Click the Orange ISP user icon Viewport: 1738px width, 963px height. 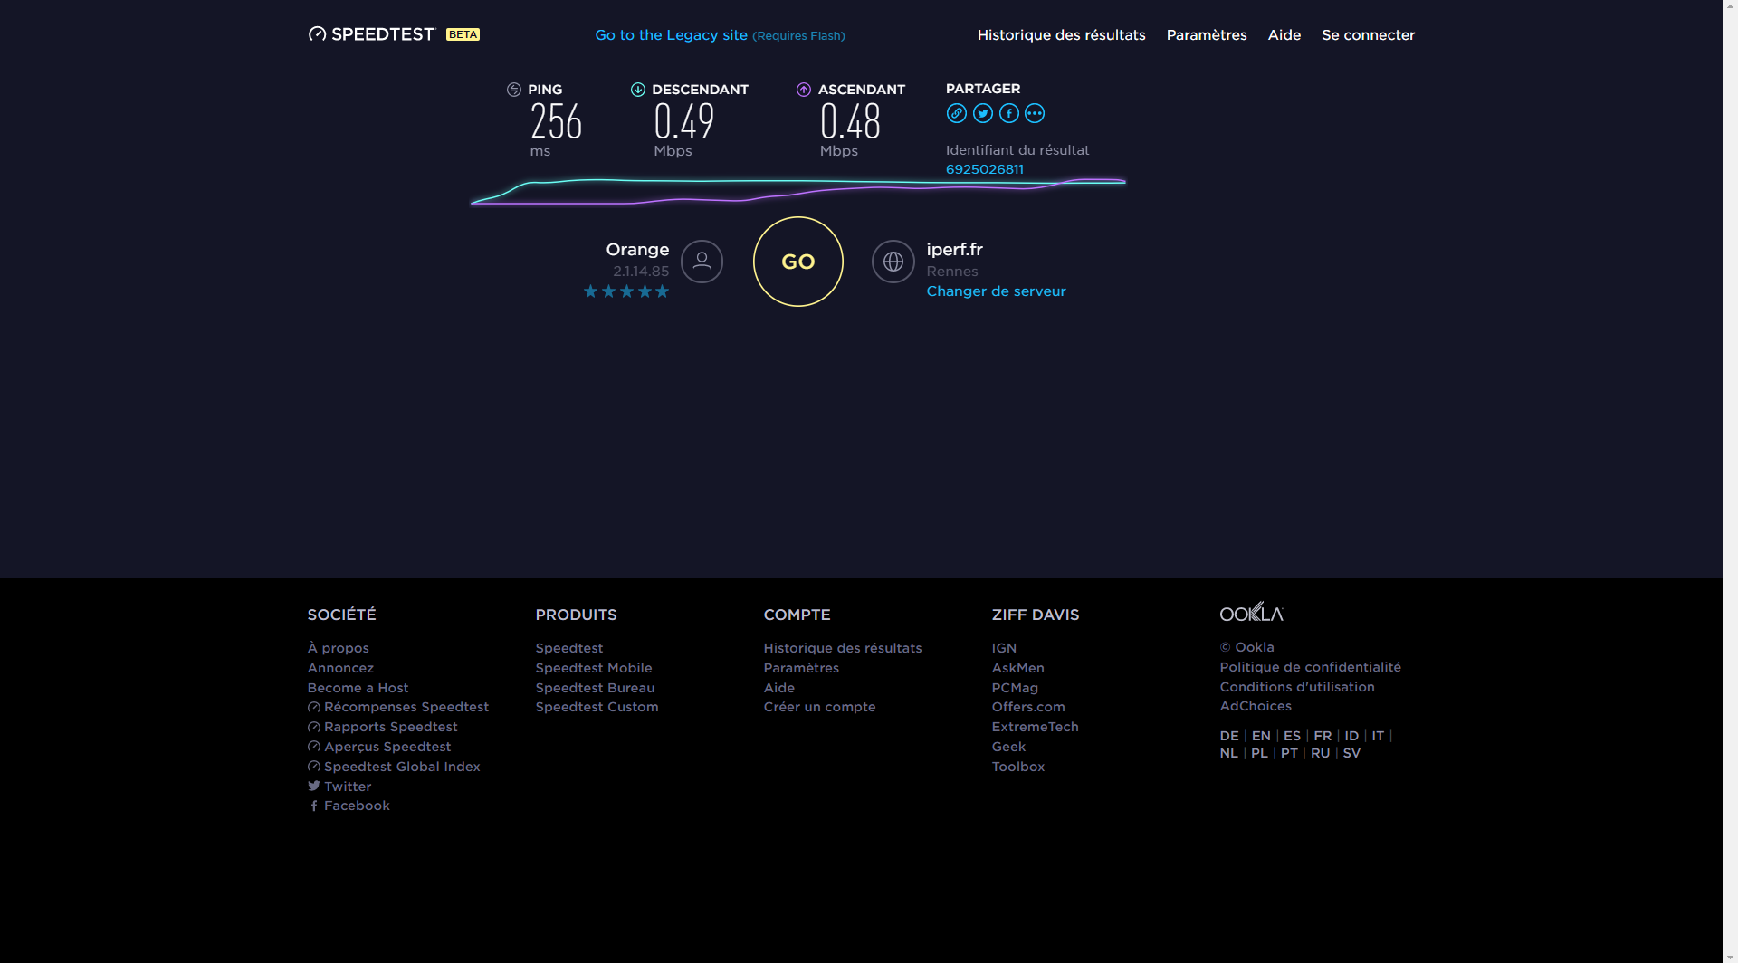(702, 262)
